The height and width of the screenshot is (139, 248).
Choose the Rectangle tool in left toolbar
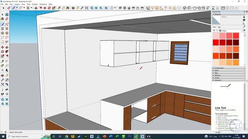tap(2, 29)
